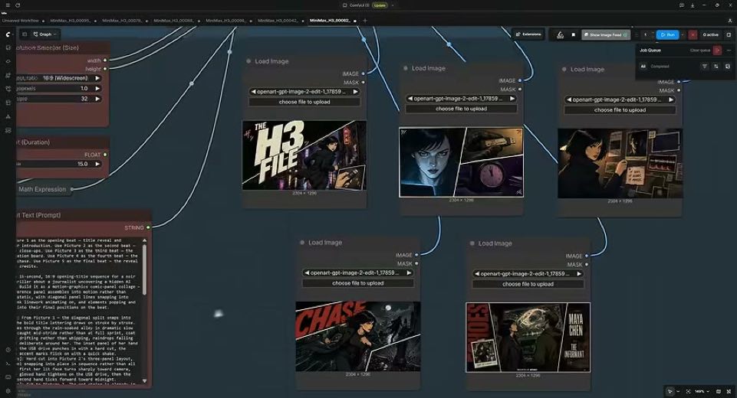Click the filter icon in Job Queue
737x398 pixels.
tap(705, 66)
